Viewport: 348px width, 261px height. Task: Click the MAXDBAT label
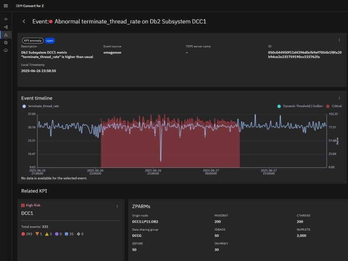pyautogui.click(x=221, y=215)
